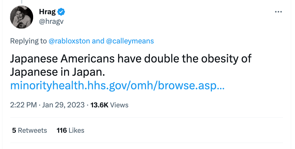This screenshot has height=149, width=295.
Task: Click the 2:22 PM timestamp
Action: tap(23, 105)
